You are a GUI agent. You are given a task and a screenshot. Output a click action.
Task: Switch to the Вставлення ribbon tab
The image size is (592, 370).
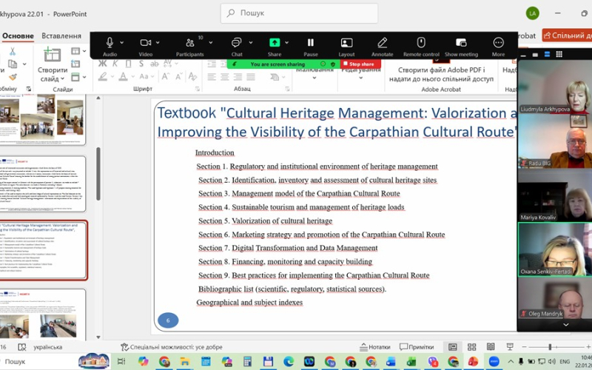point(61,36)
